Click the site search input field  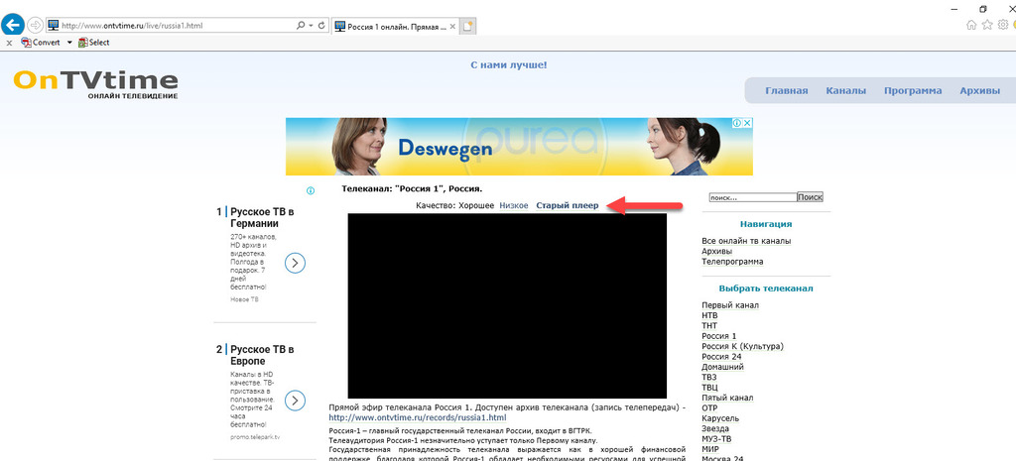pyautogui.click(x=752, y=197)
